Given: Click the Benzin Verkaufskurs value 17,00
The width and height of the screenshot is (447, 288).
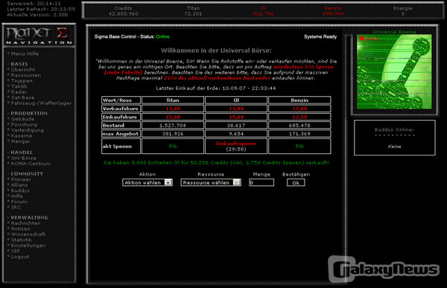Looking at the screenshot, I should click(x=299, y=109).
